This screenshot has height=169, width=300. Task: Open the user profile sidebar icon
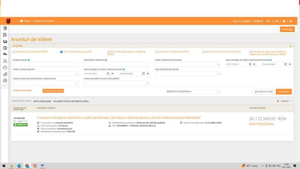[5, 61]
